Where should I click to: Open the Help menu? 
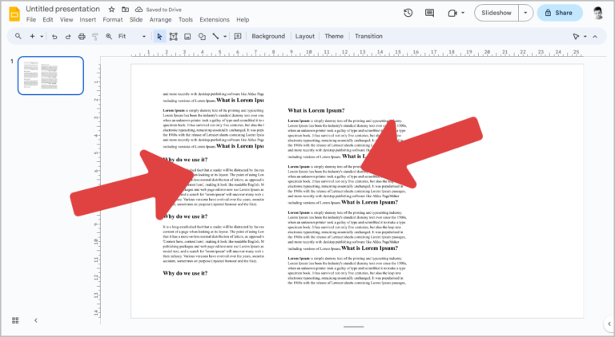[243, 19]
